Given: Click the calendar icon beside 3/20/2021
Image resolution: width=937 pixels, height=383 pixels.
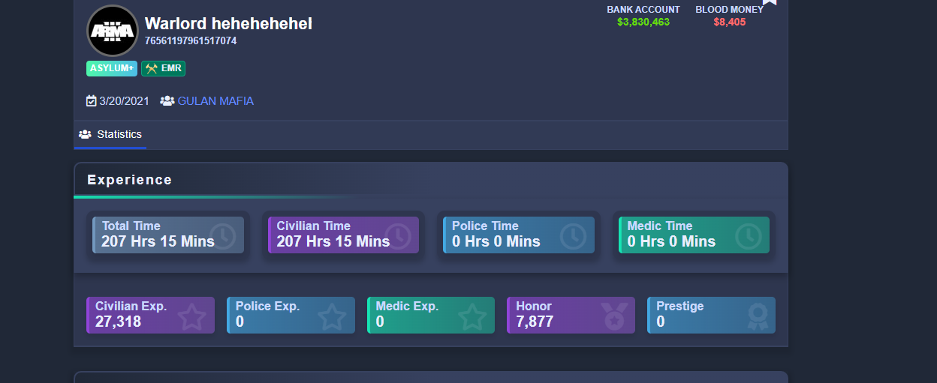Looking at the screenshot, I should pos(92,100).
